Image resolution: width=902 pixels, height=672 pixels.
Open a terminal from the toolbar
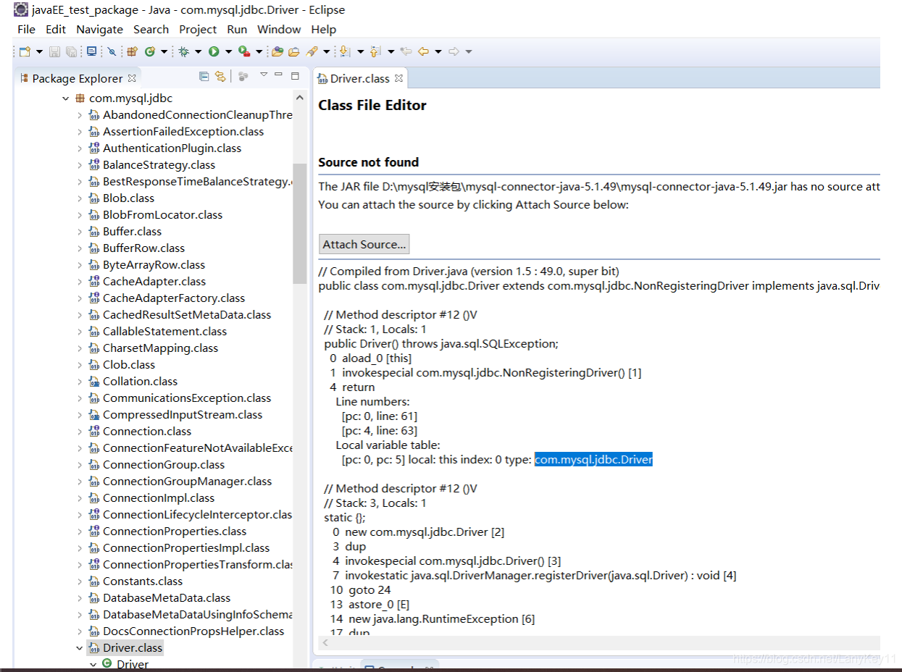(91, 51)
